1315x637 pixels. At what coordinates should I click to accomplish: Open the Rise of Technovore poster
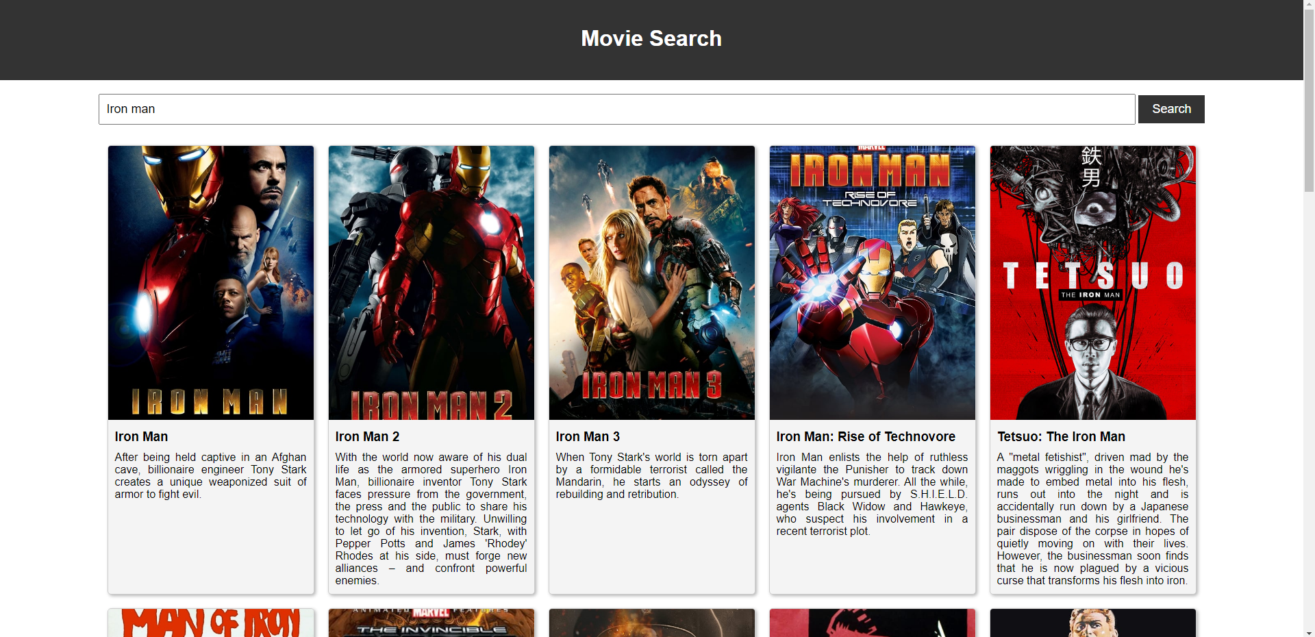[873, 282]
